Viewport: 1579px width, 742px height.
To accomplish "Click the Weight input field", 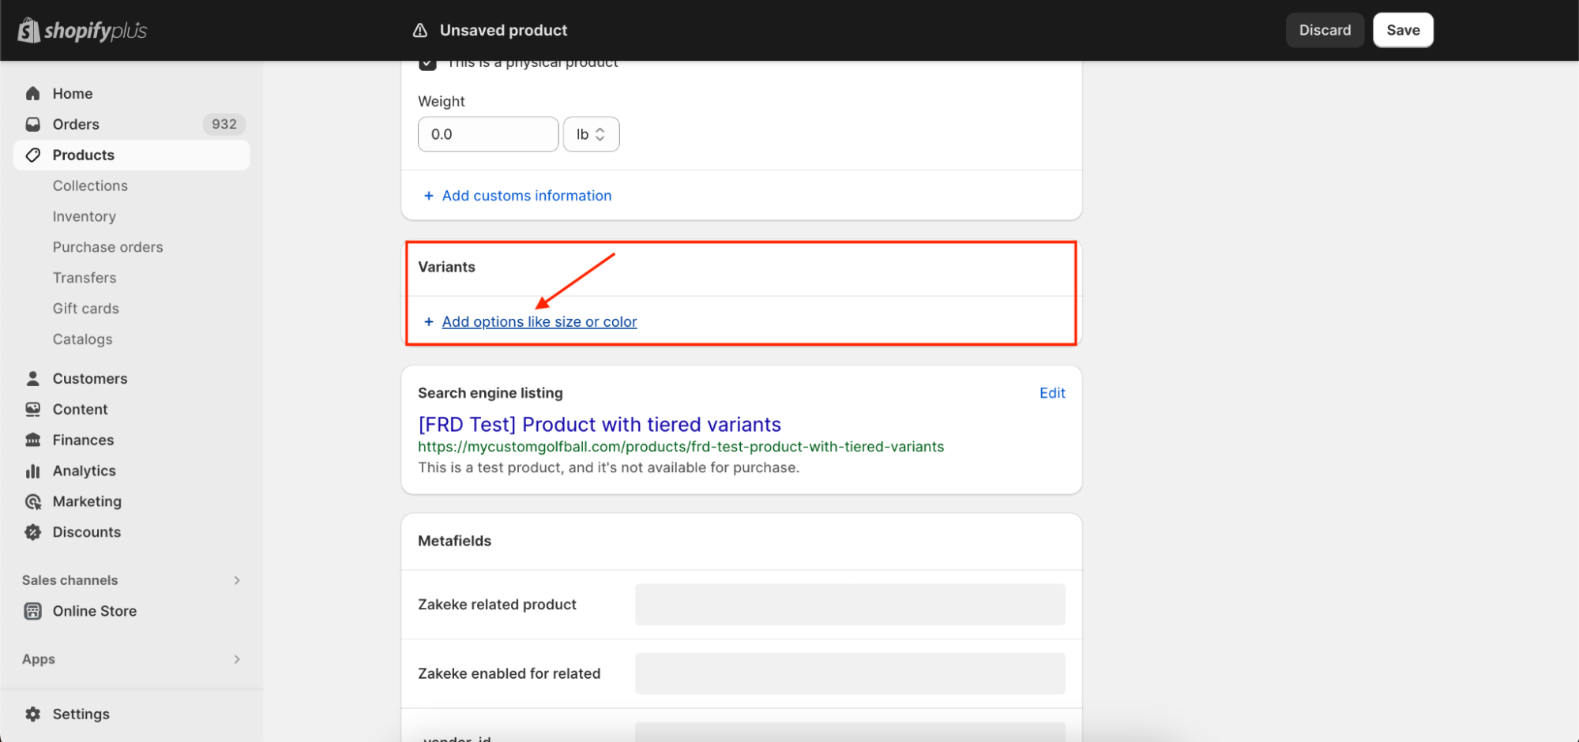I will 487,134.
